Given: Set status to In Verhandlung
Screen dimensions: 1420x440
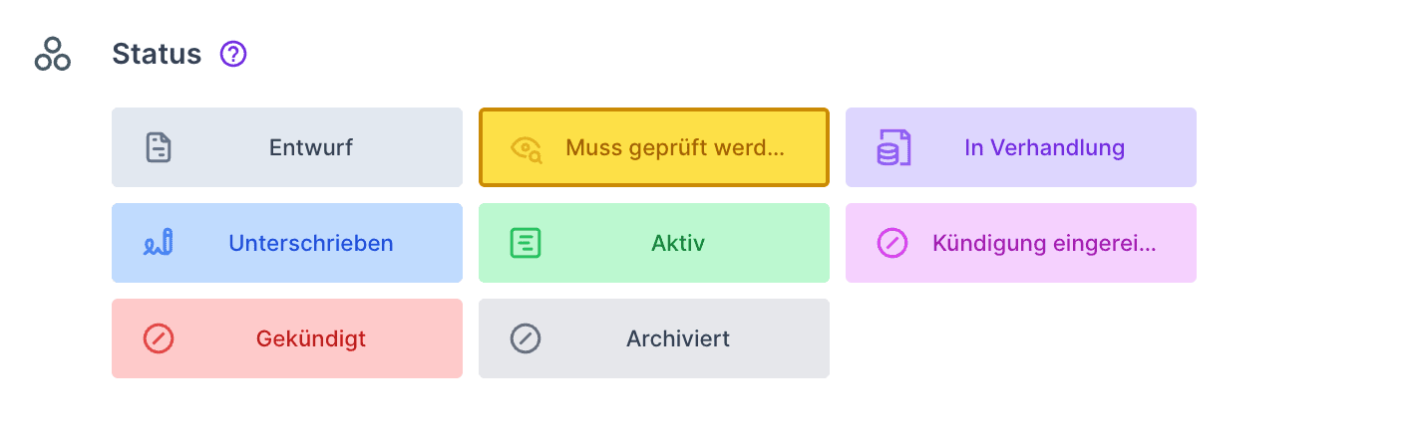Looking at the screenshot, I should coord(1021,147).
